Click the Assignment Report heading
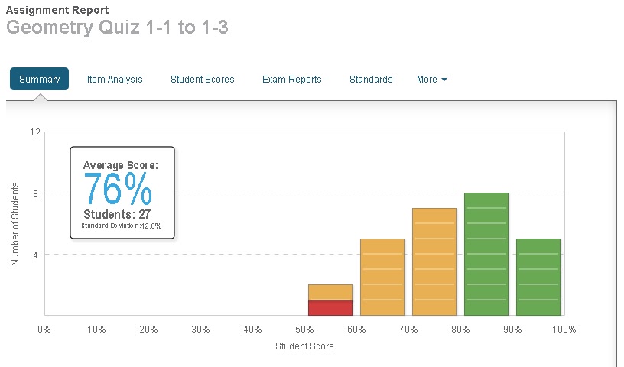 [x=57, y=10]
